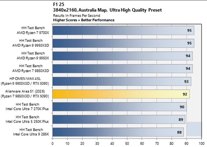Viewport: 207px width, 147px height.
Task: Click the 'Intel Core Ultra 9 285K' label
Action: [x=31, y=134]
